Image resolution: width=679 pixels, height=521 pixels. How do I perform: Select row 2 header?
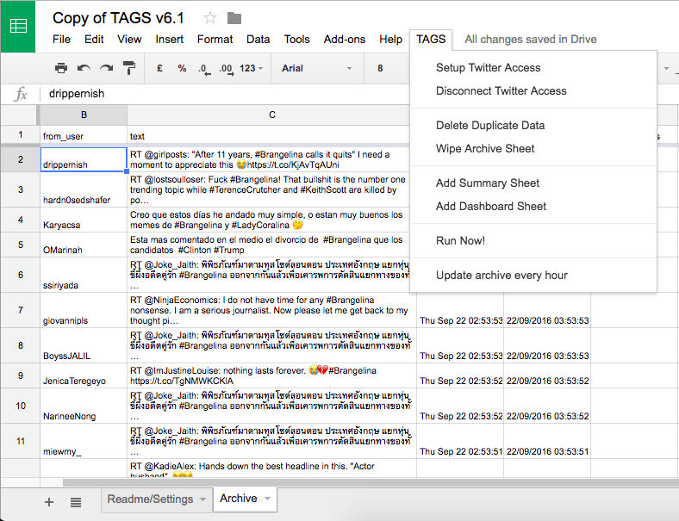pyautogui.click(x=21, y=159)
